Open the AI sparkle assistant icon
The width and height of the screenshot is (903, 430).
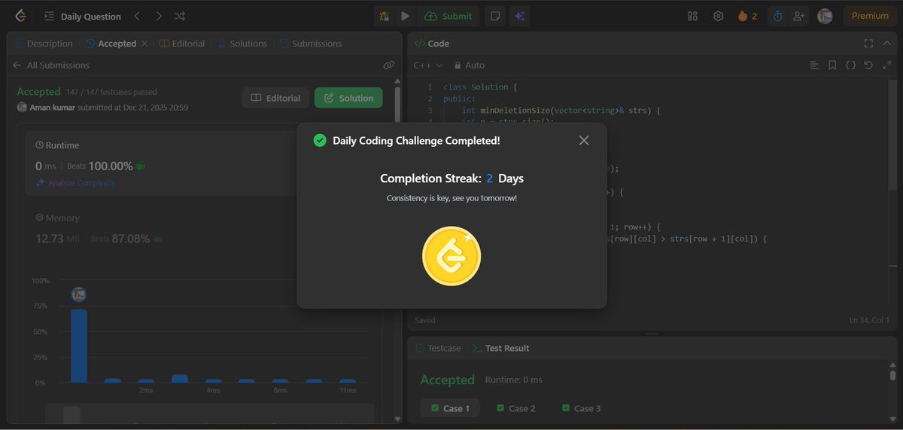[518, 16]
